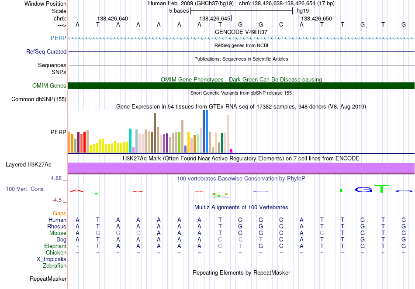
Task: Click the tall brown GTEx expression bar
Action: point(155,133)
